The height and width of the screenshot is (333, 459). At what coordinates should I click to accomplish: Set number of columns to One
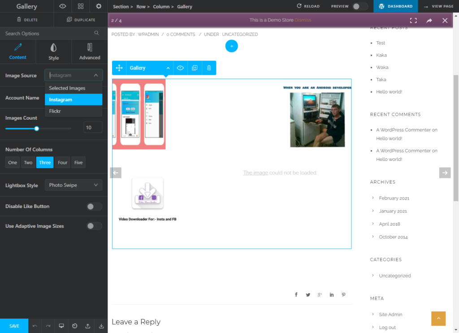(x=13, y=162)
